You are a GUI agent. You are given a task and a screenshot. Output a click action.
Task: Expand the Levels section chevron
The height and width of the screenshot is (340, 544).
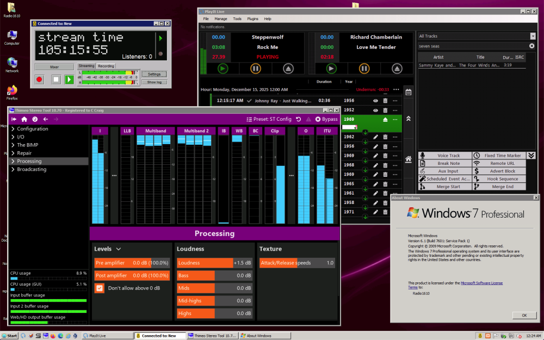119,249
